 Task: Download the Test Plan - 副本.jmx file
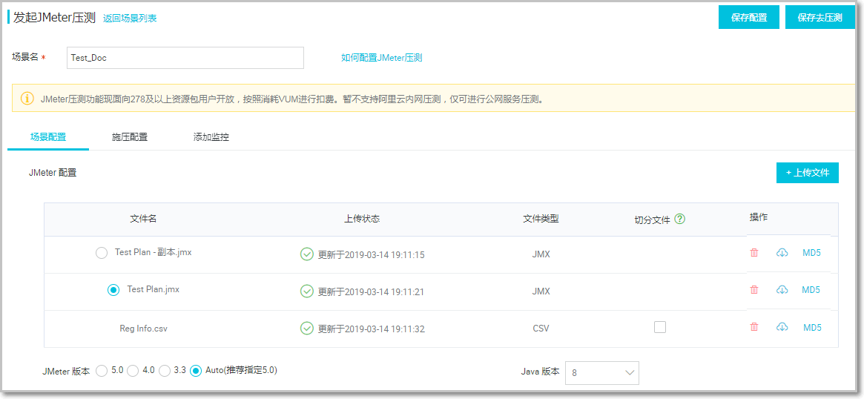point(782,253)
